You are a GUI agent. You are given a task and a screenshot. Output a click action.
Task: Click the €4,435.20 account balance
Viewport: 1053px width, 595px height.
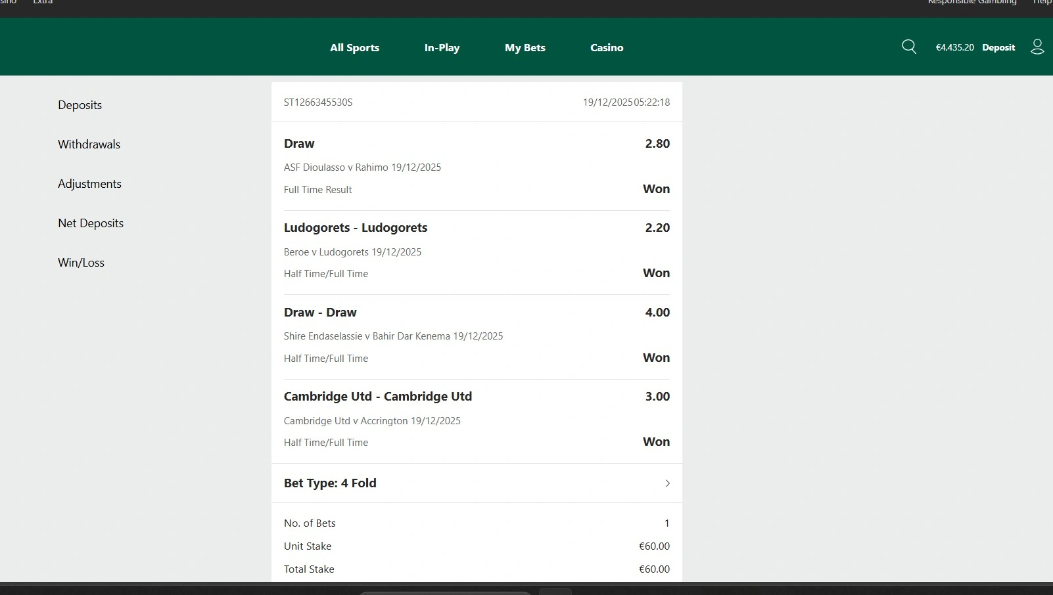(x=954, y=47)
